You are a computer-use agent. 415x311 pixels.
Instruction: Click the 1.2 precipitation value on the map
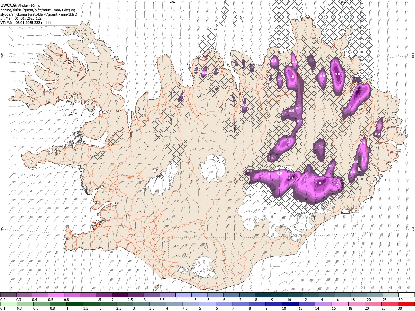click(x=336, y=183)
